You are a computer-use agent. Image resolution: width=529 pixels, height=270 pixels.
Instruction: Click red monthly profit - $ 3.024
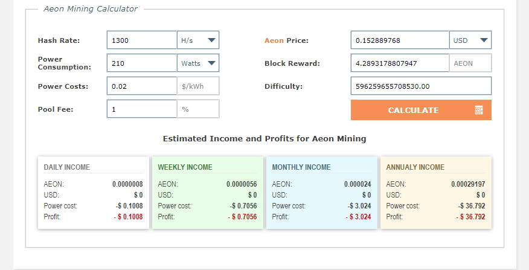click(358, 217)
